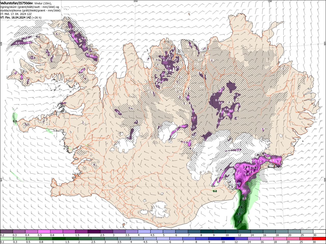Select the crimson swatch labeled 25 in the rain scale
The image size is (326, 244).
point(306,239)
